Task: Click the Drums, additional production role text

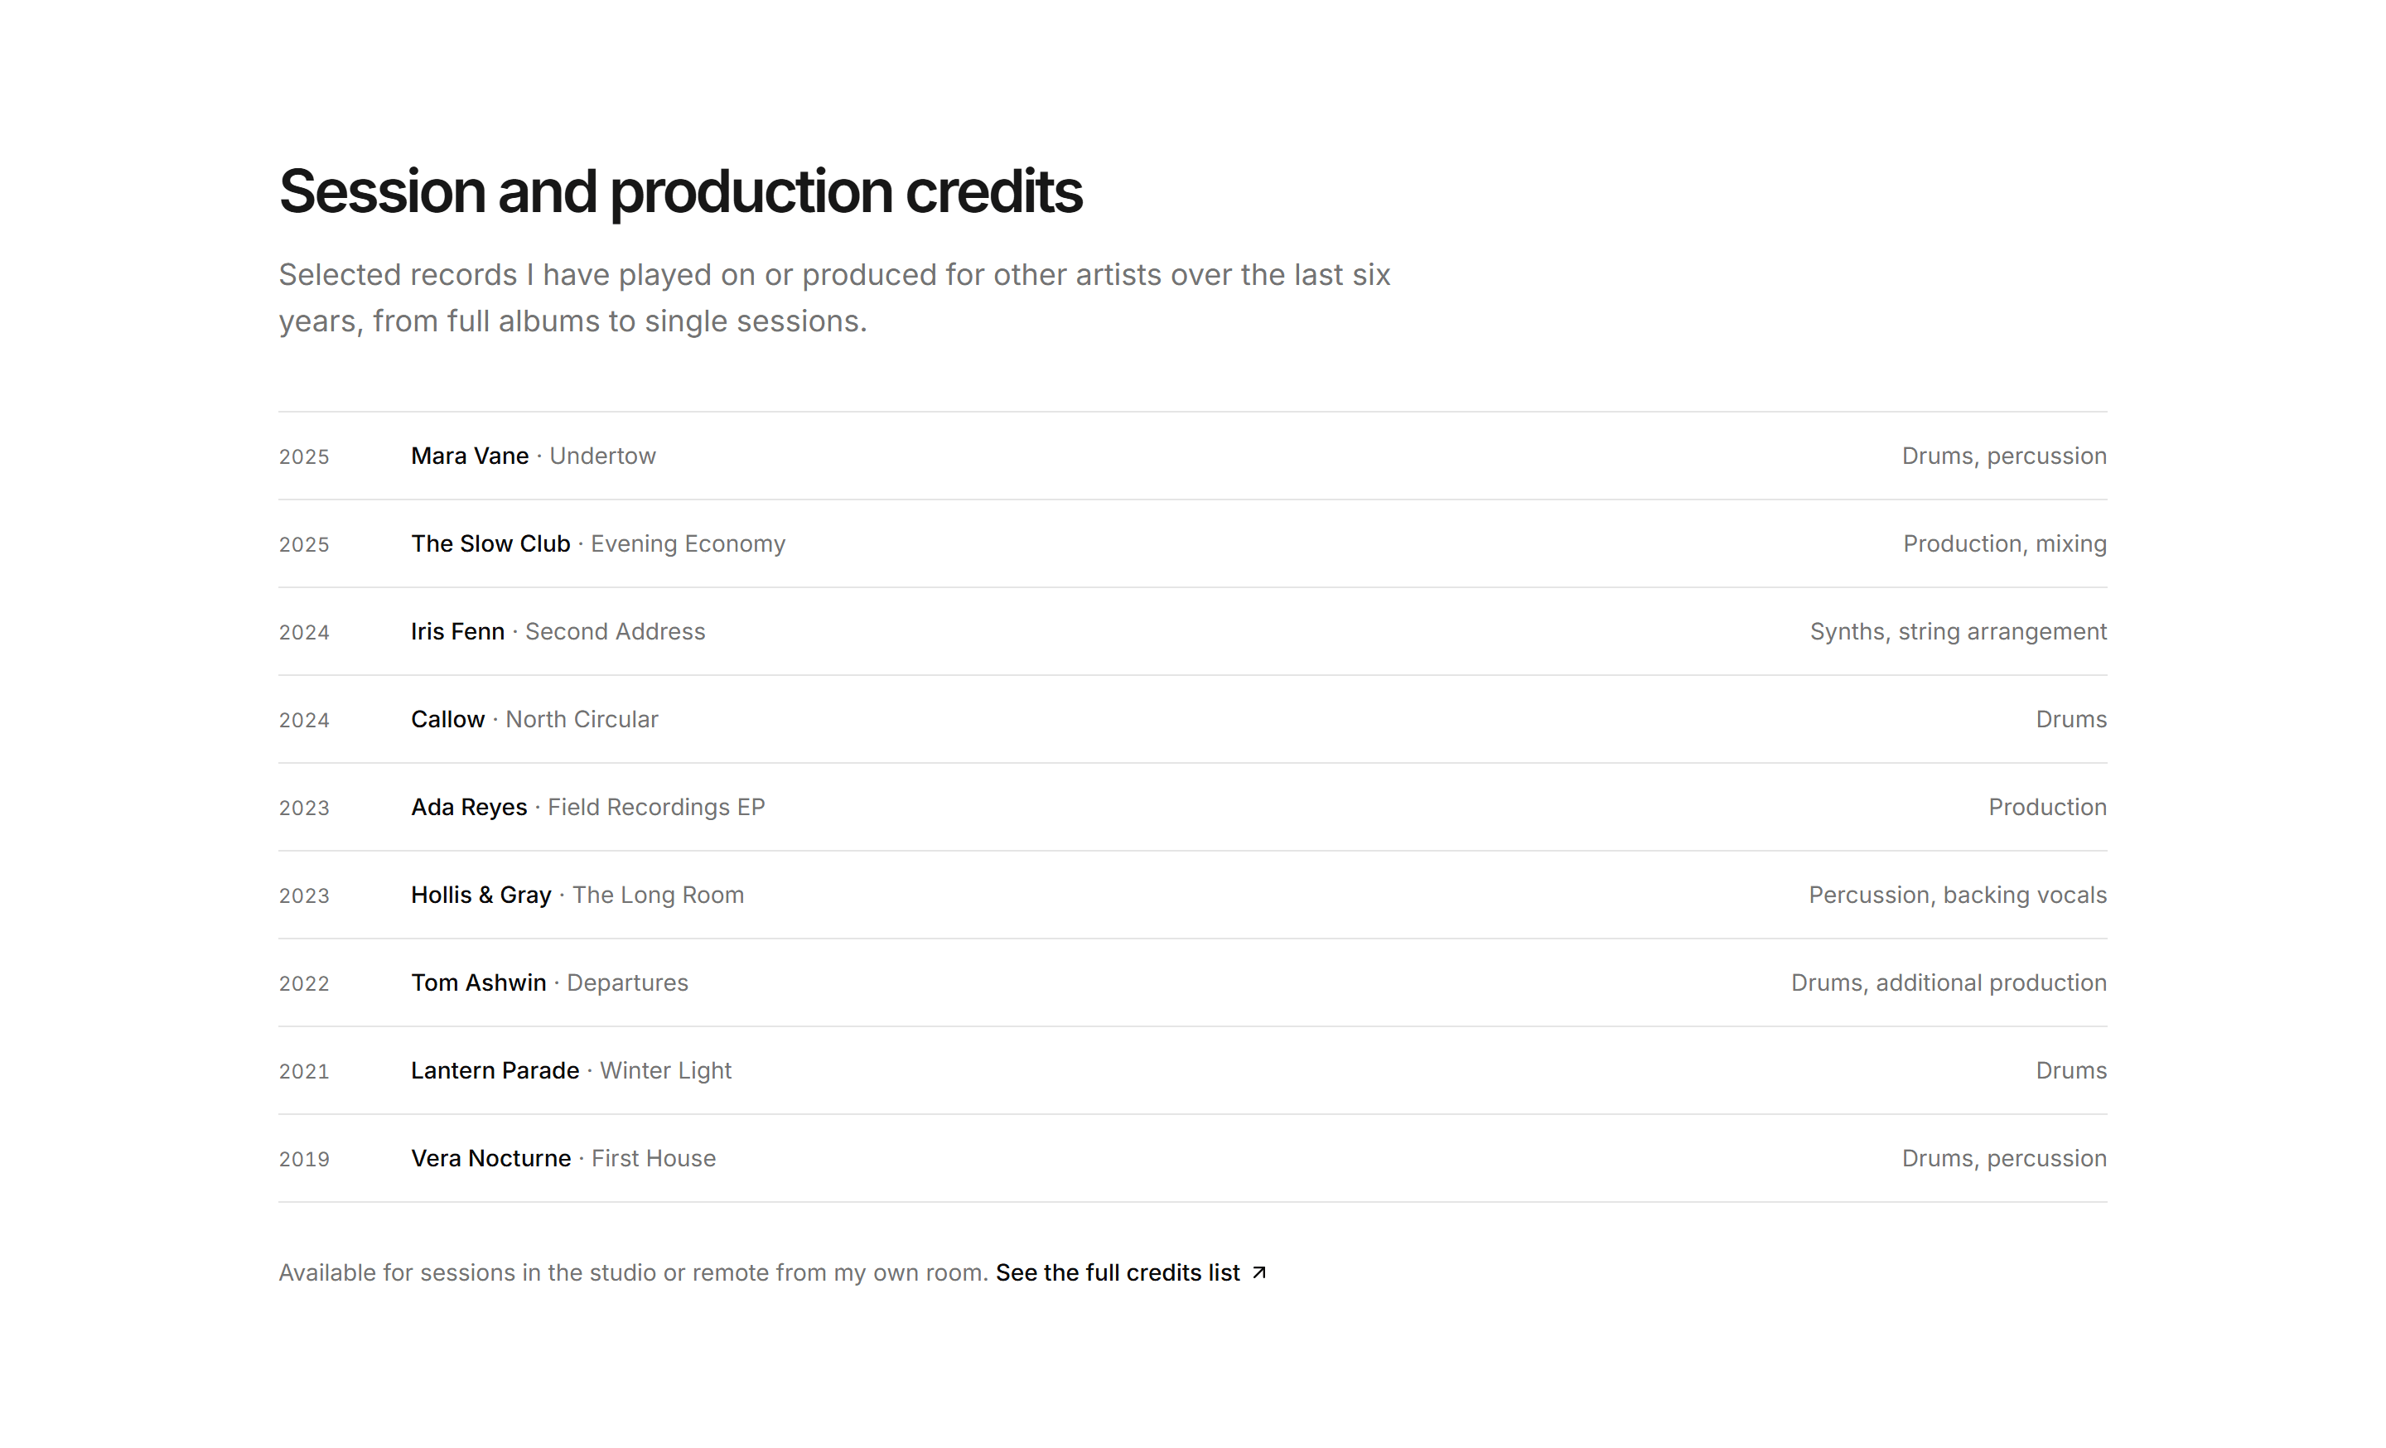Action: click(1949, 983)
